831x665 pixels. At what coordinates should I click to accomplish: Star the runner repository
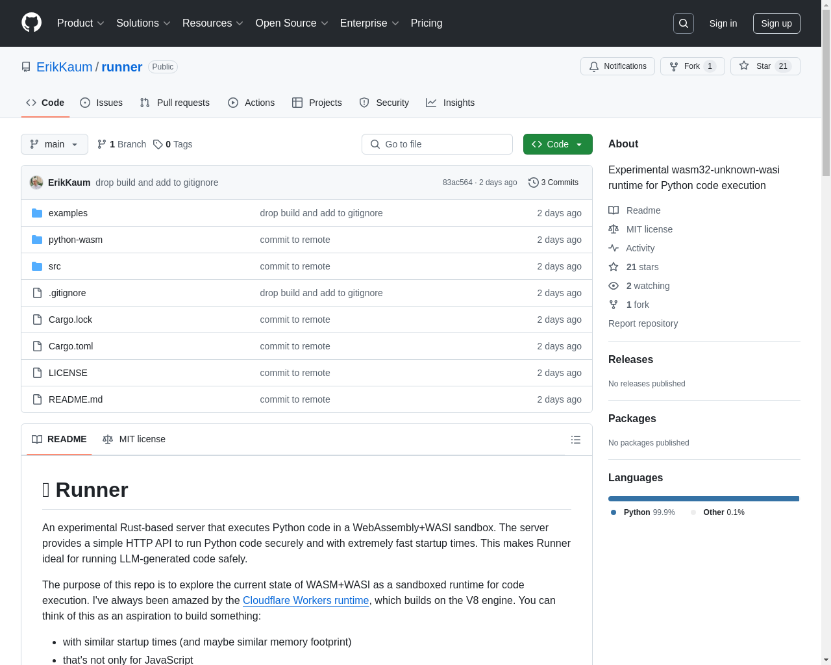(x=765, y=66)
